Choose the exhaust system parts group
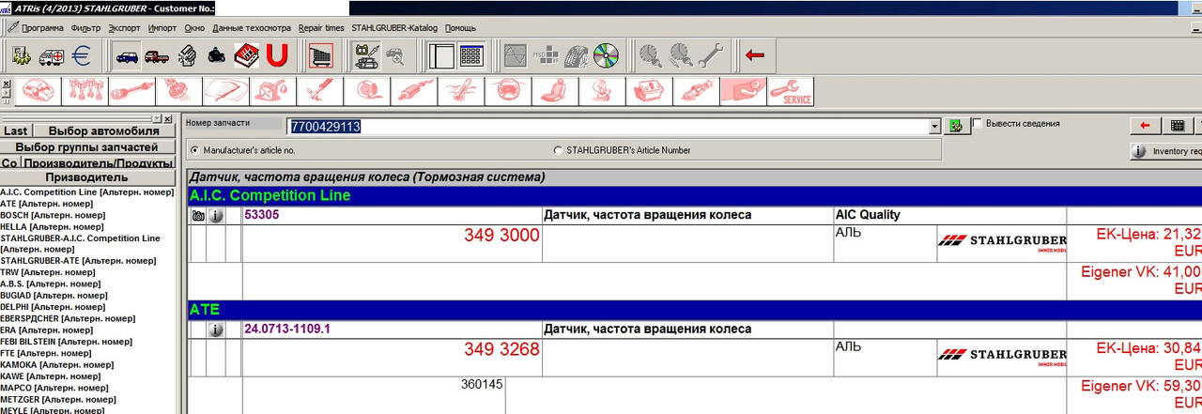This screenshot has width=1202, height=414. coord(414,91)
